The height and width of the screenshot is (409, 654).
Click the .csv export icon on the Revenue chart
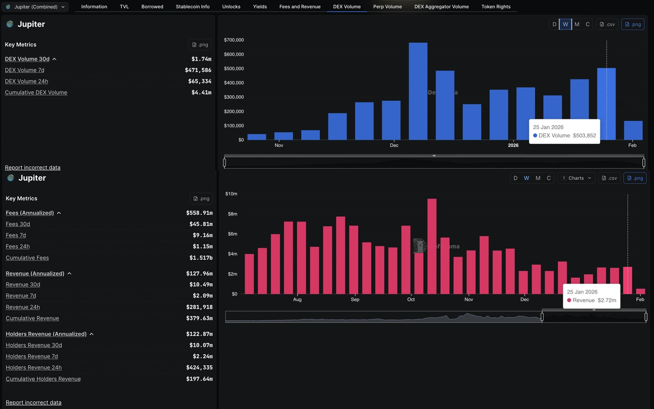pyautogui.click(x=609, y=178)
